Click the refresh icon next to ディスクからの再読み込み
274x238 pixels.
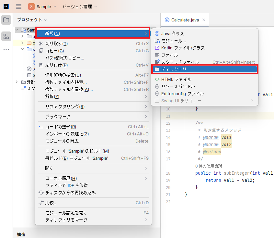pos(40,192)
